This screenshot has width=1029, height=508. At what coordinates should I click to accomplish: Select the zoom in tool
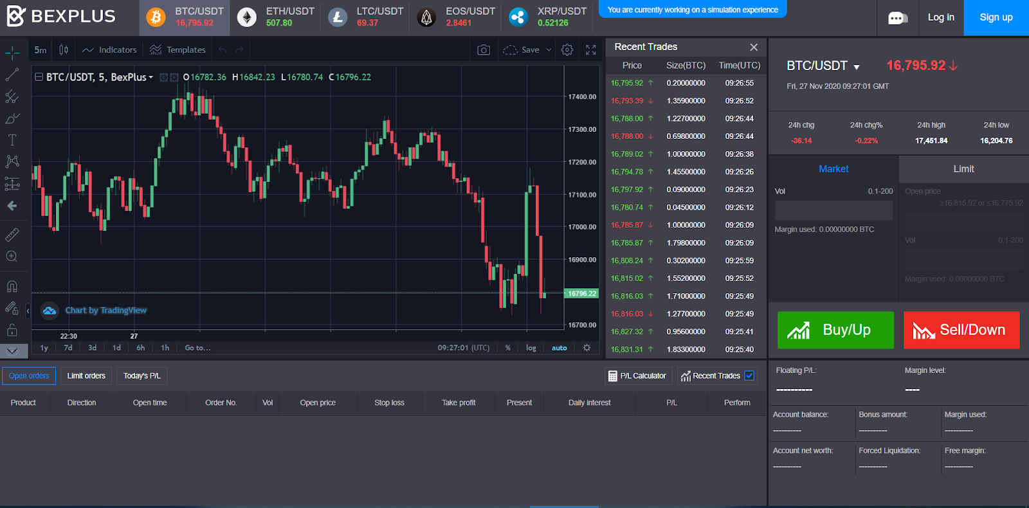[x=12, y=257]
